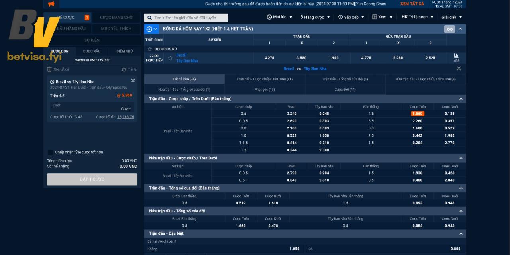This screenshot has height=255, width=510.
Task: Toggle the infinity button in the match header
Action: pos(449,29)
